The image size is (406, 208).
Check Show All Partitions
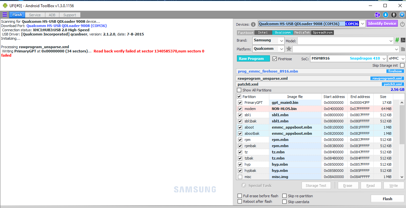(x=239, y=90)
